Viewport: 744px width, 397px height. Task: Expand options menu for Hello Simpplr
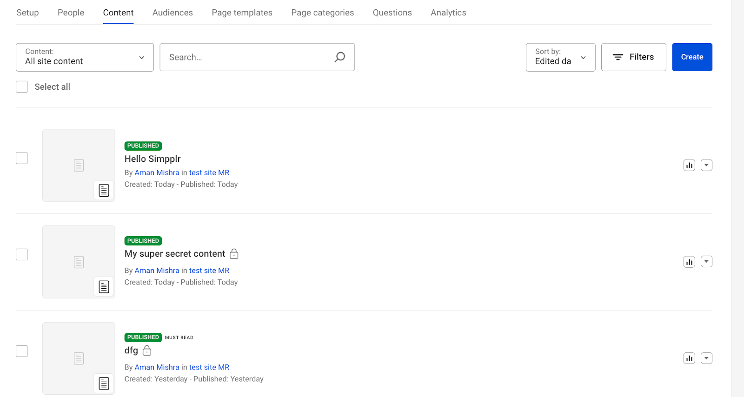click(x=706, y=165)
